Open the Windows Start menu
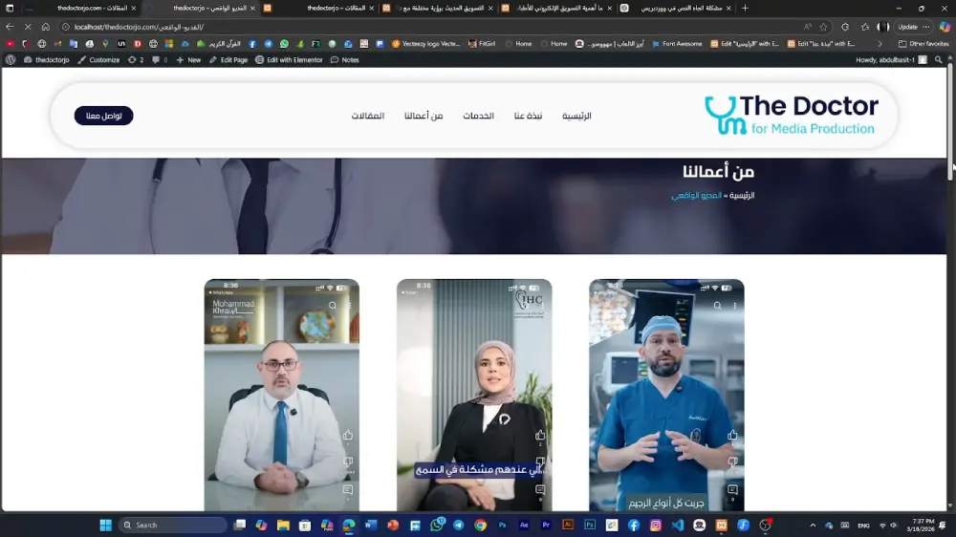 pos(105,525)
